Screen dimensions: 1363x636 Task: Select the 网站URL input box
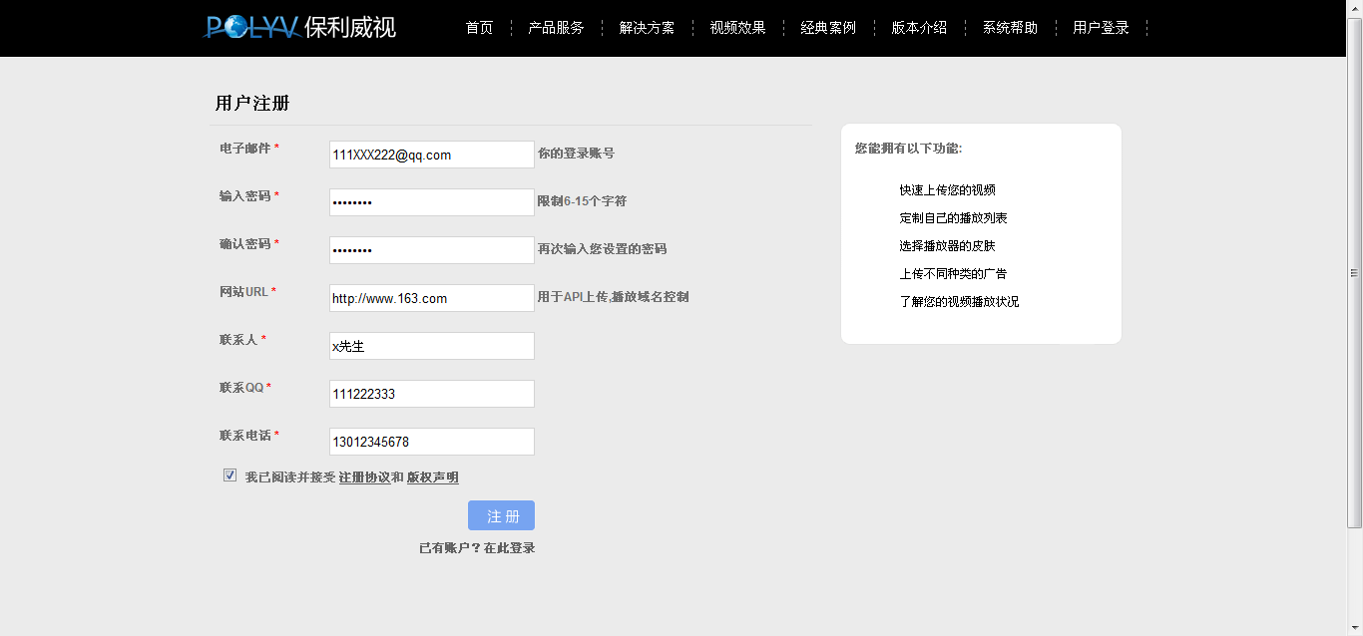[431, 298]
